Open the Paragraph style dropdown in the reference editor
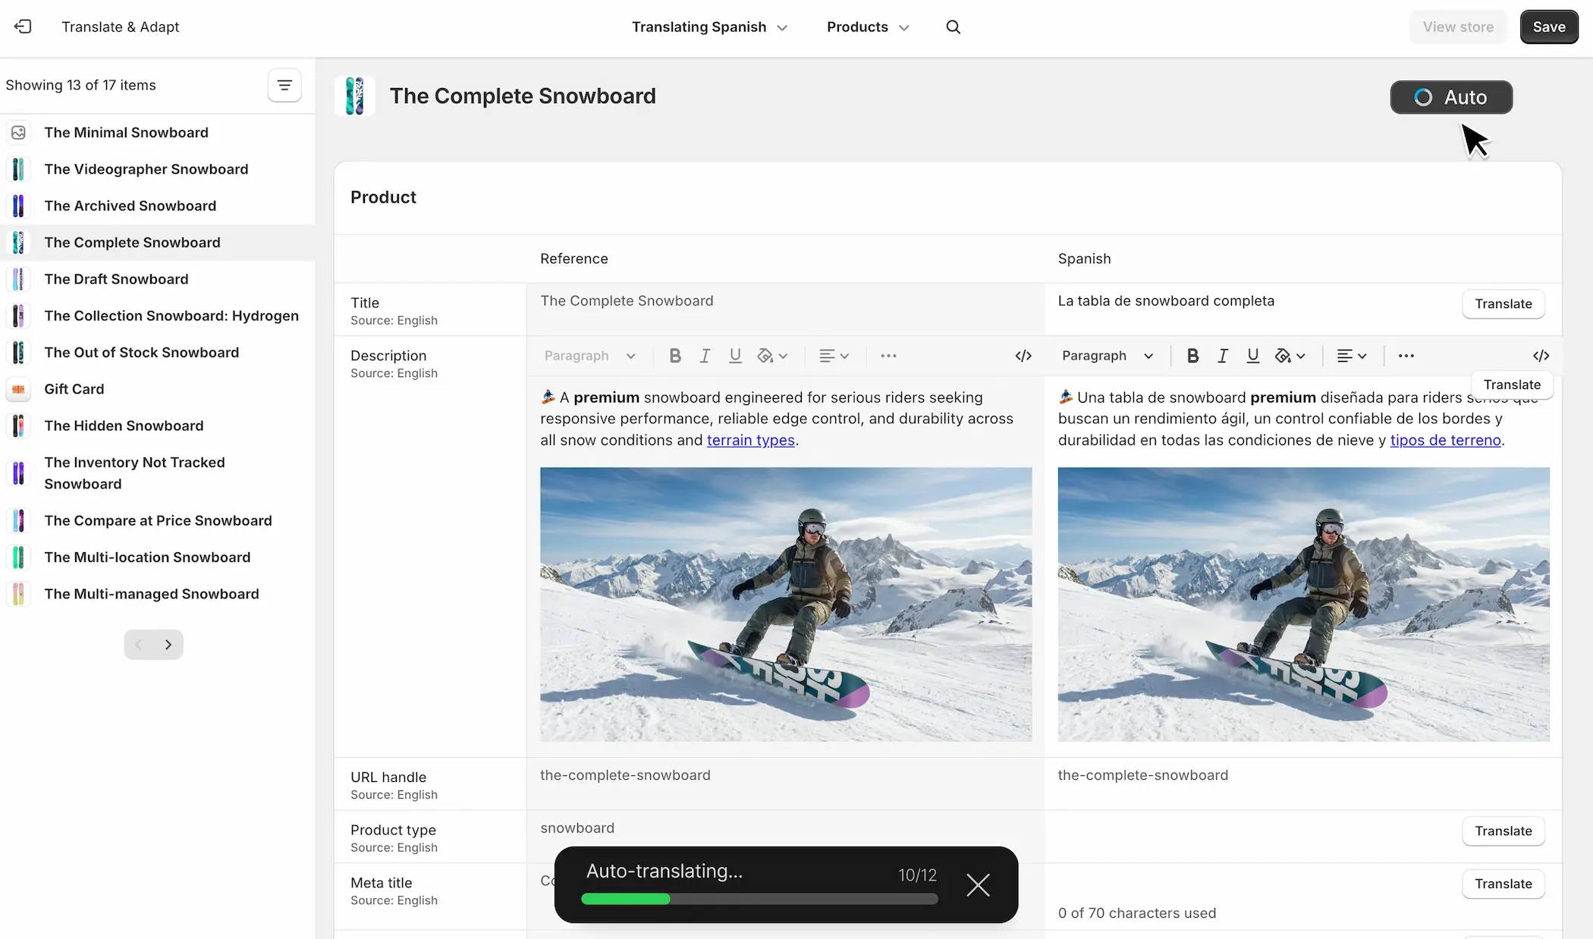This screenshot has height=939, width=1593. [589, 356]
